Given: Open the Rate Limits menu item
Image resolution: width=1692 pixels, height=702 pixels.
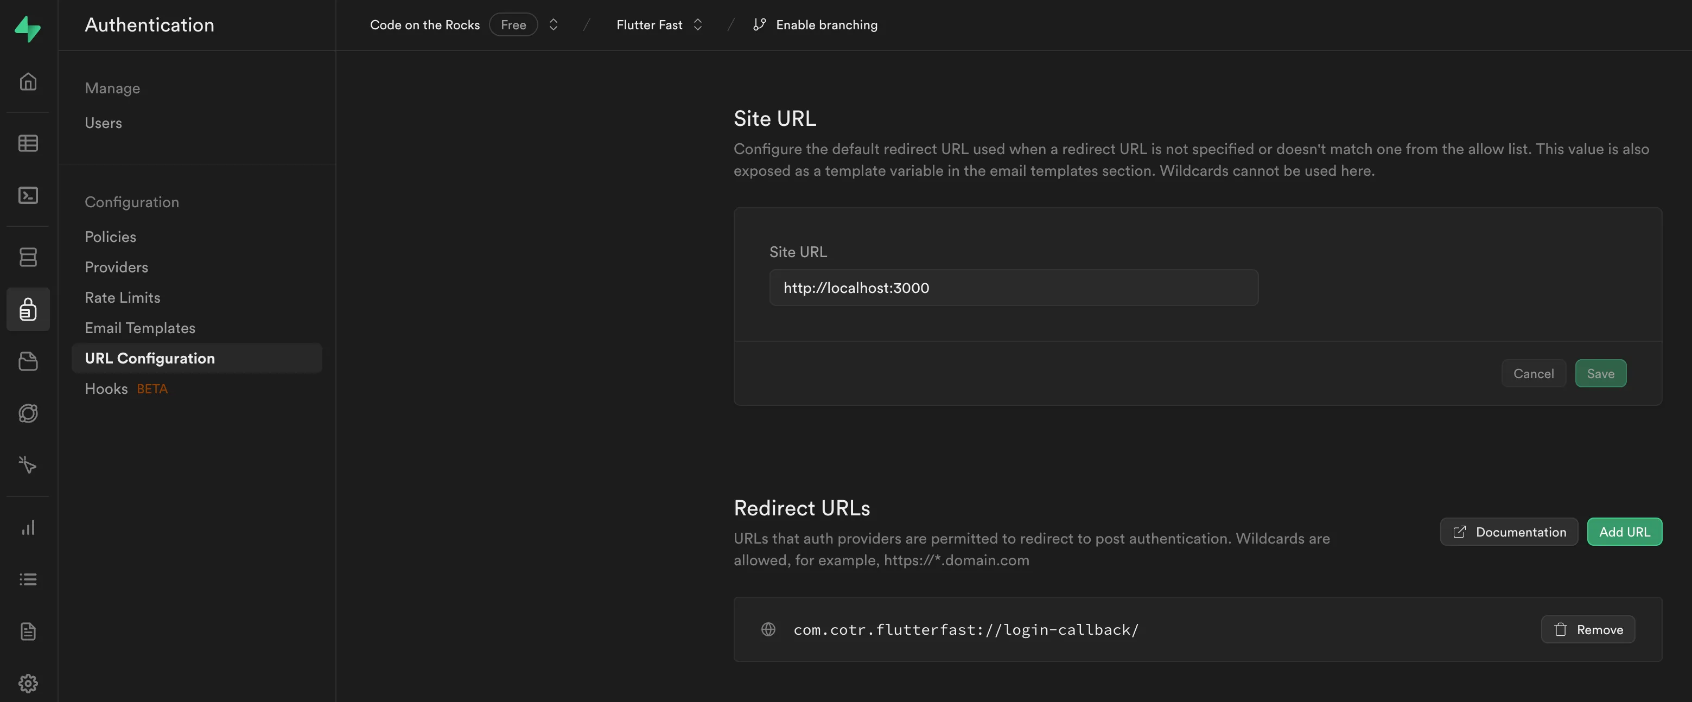Looking at the screenshot, I should (x=122, y=297).
